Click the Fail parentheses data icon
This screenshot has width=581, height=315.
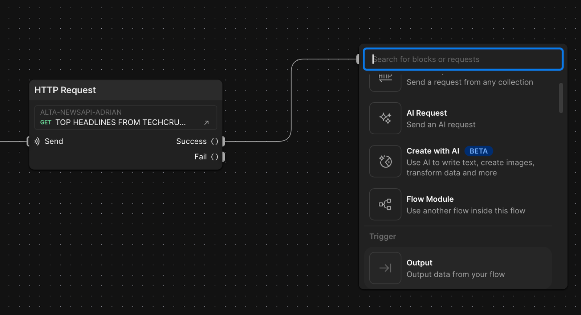point(215,157)
